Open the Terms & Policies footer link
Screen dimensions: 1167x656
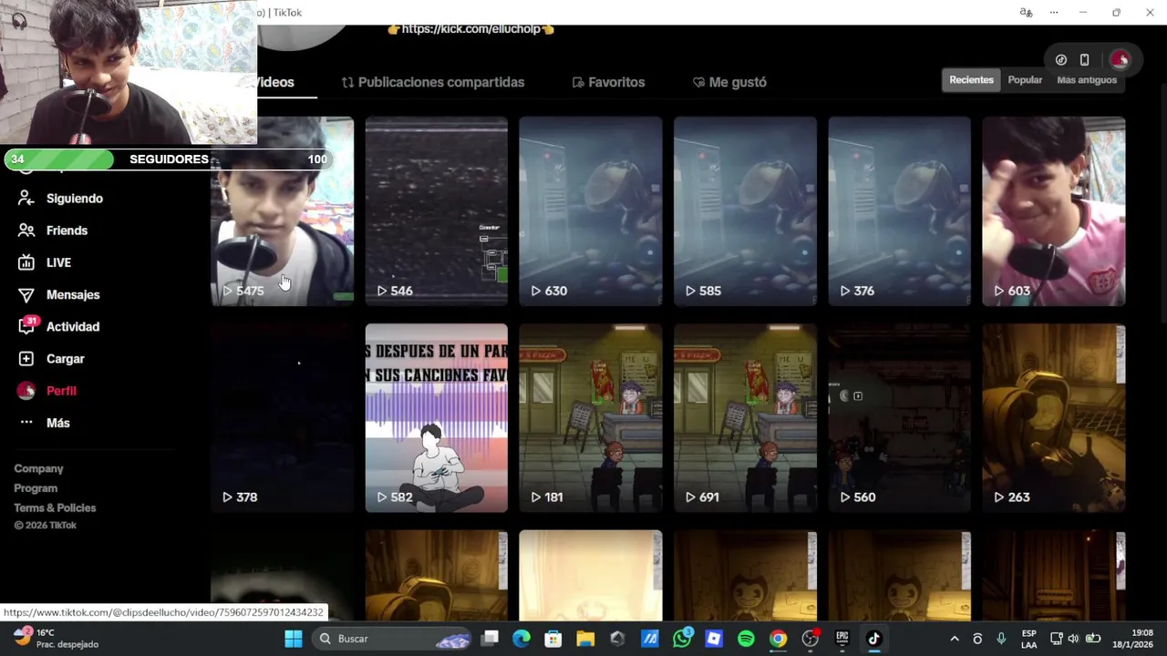pyautogui.click(x=55, y=507)
